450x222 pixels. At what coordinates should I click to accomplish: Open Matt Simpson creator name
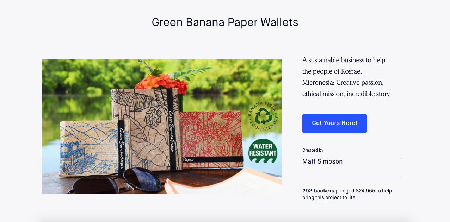click(x=322, y=161)
